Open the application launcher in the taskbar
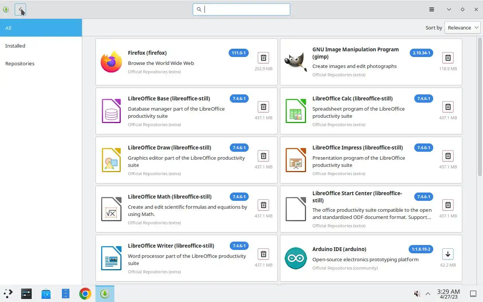This screenshot has height=302, width=483. (x=8, y=293)
